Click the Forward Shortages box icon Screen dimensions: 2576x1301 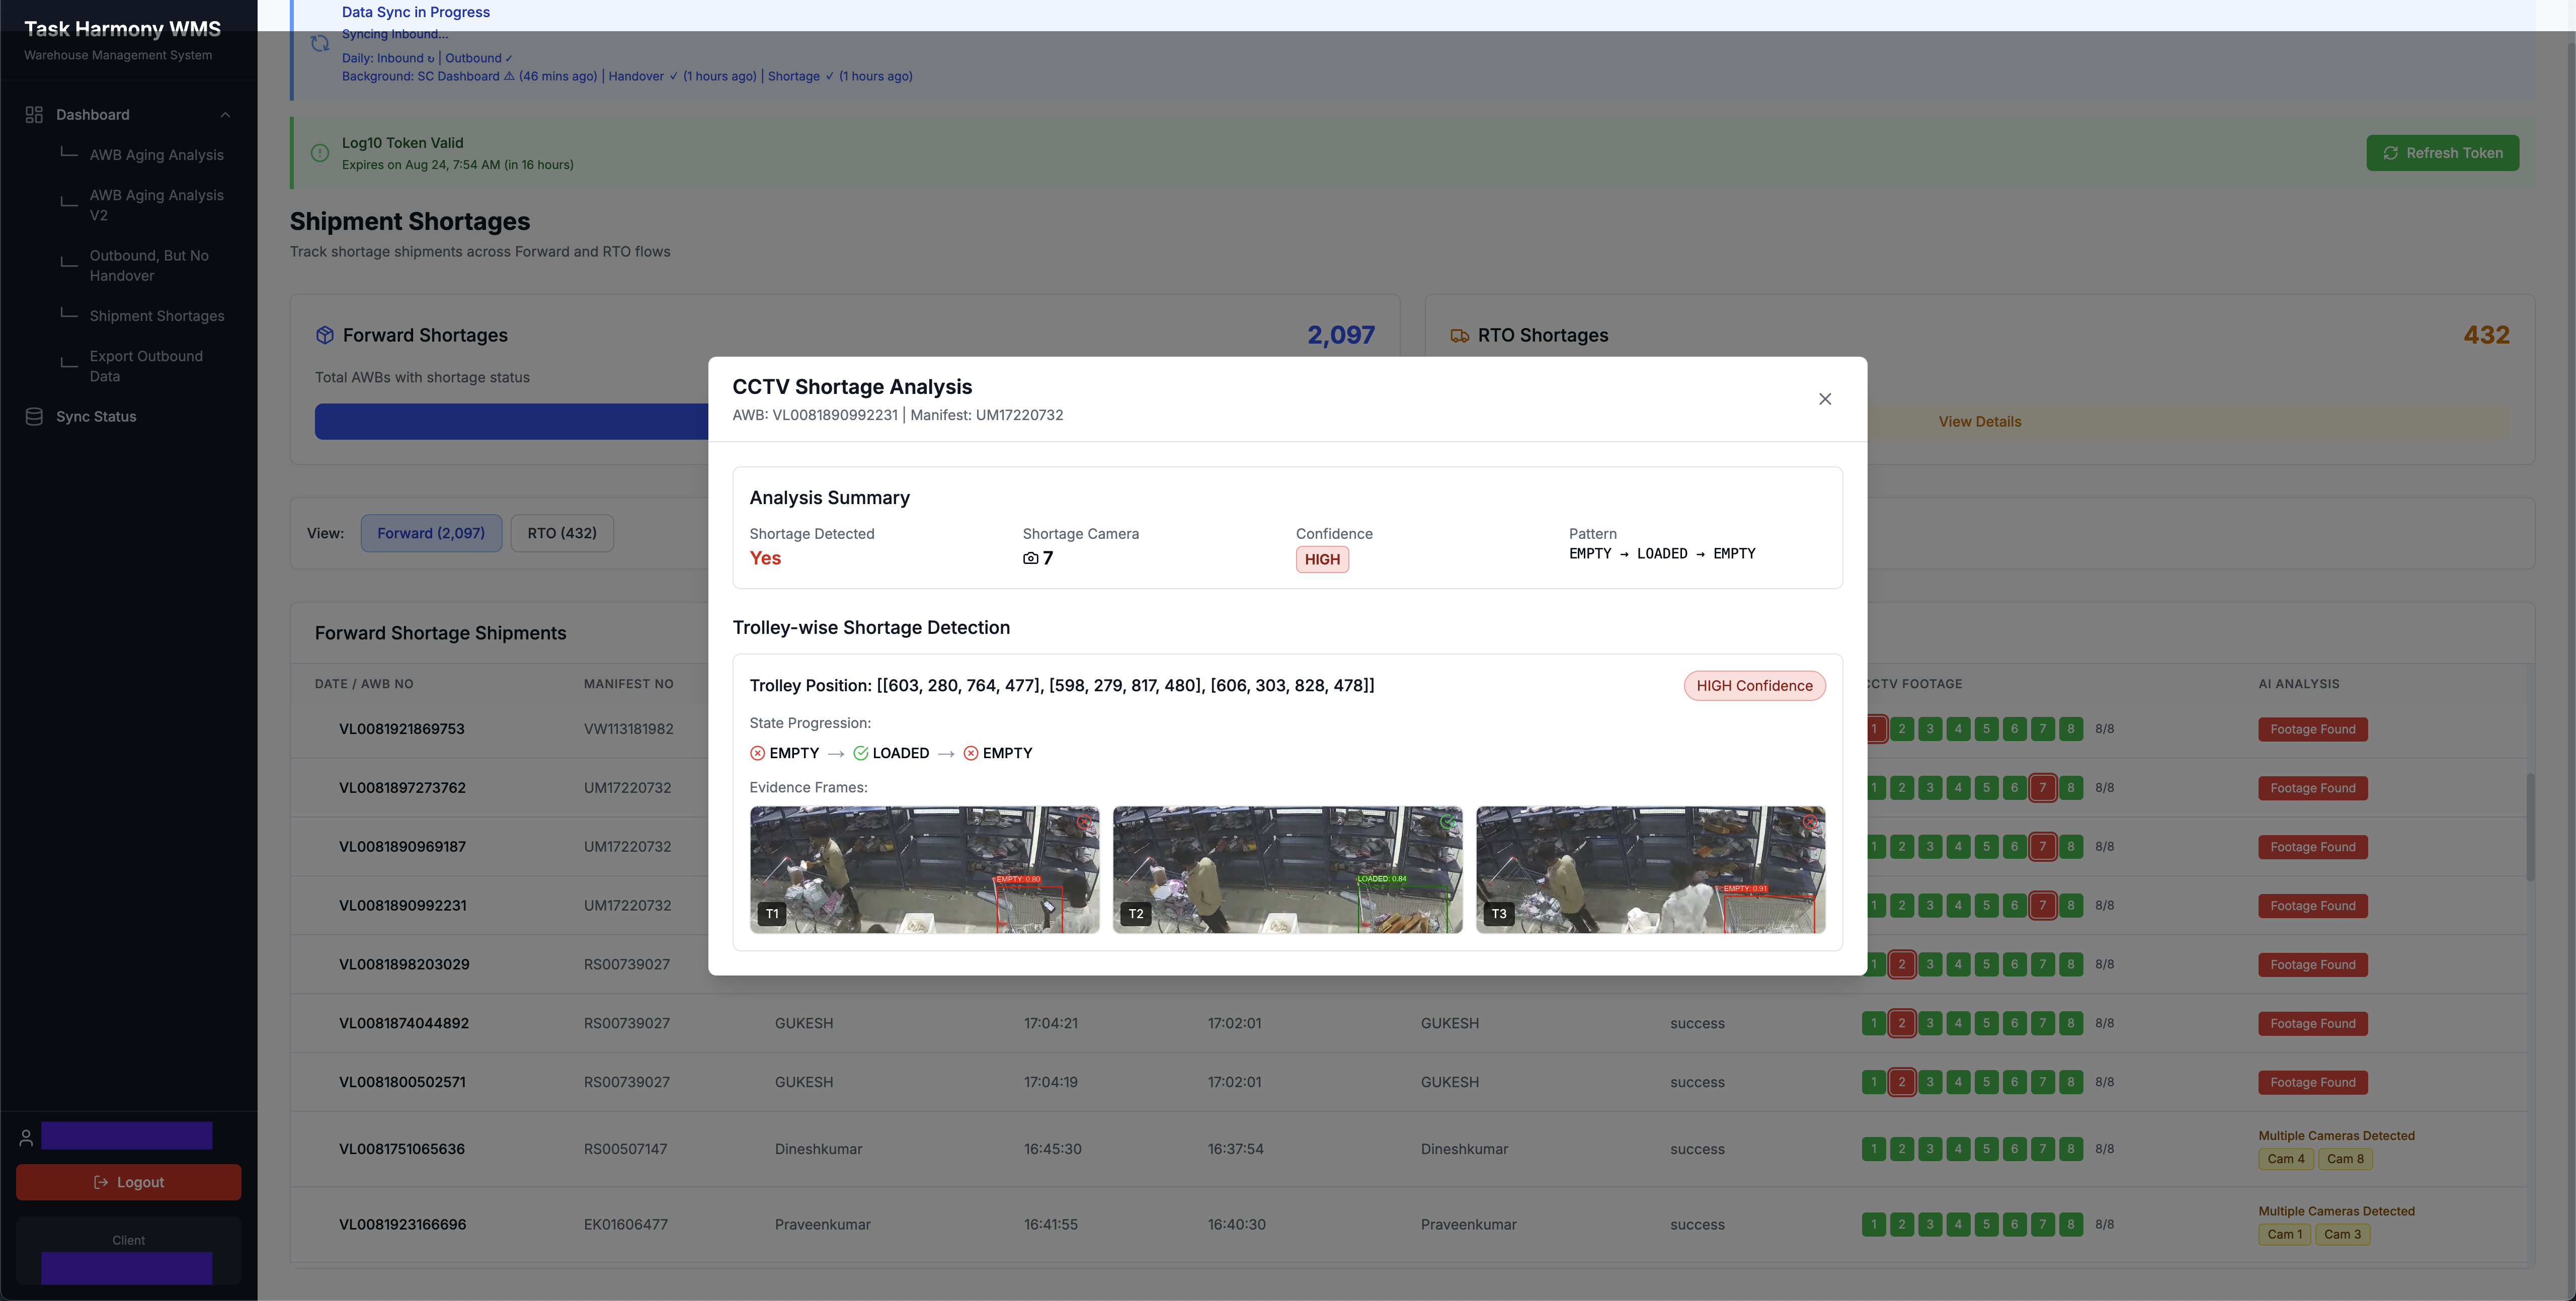click(x=324, y=336)
